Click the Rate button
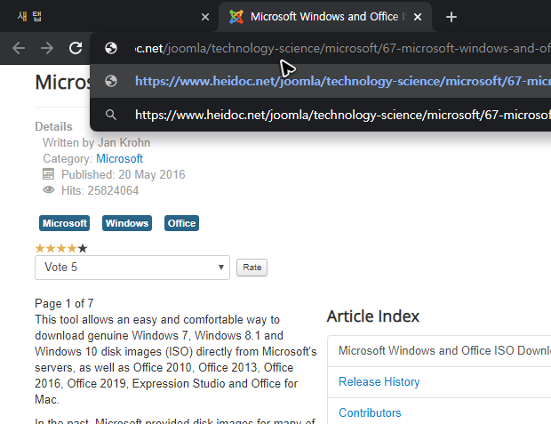551x424 pixels. coord(252,268)
